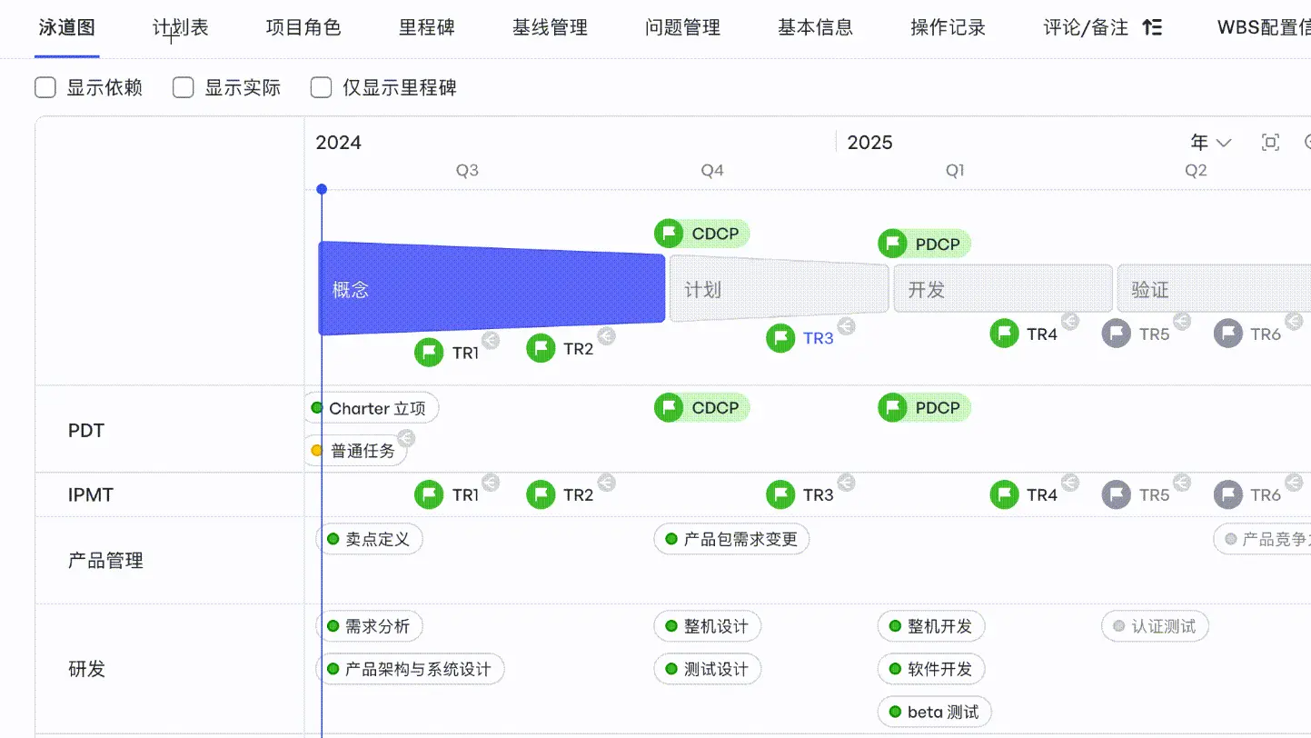Select the IPMT swimlane label
Viewport: 1311px width, 738px height.
(91, 495)
